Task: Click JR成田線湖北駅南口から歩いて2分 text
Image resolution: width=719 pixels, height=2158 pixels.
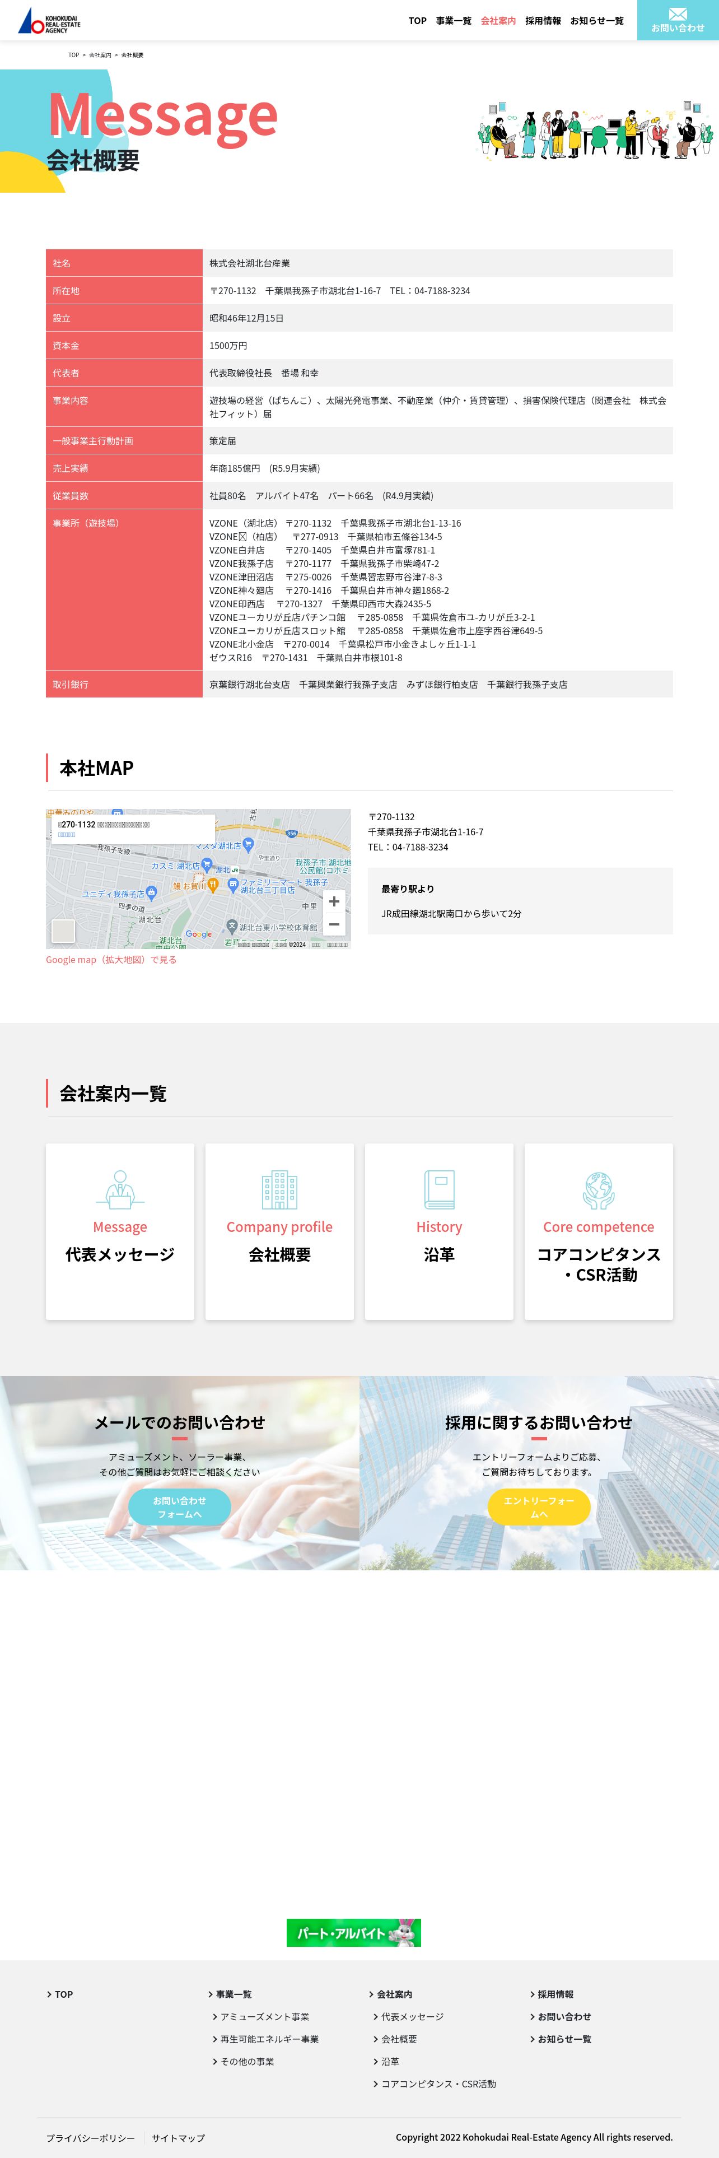Action: [x=452, y=914]
